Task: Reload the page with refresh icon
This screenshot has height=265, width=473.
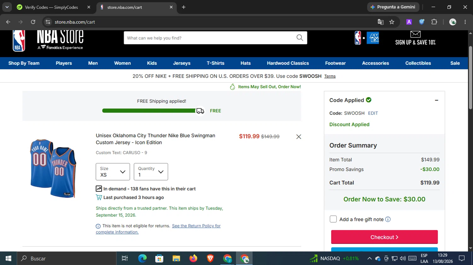Action: [33, 22]
